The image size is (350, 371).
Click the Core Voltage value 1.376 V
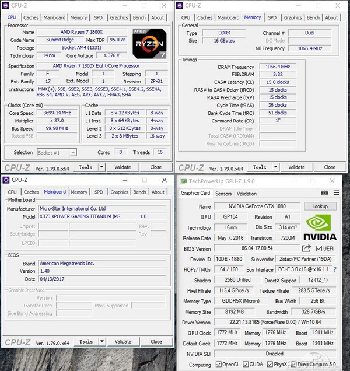pyautogui.click(x=111, y=55)
